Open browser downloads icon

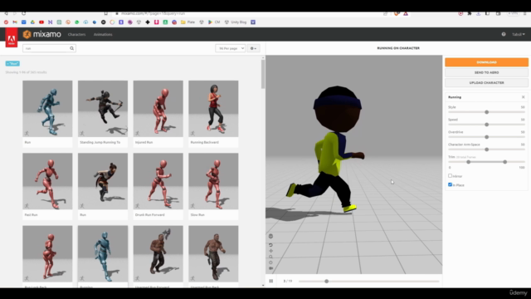click(478, 13)
